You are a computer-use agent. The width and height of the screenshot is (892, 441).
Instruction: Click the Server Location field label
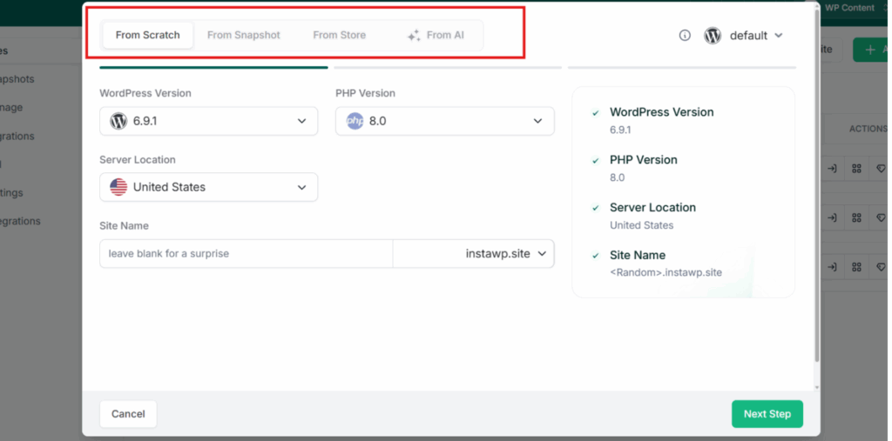tap(138, 160)
